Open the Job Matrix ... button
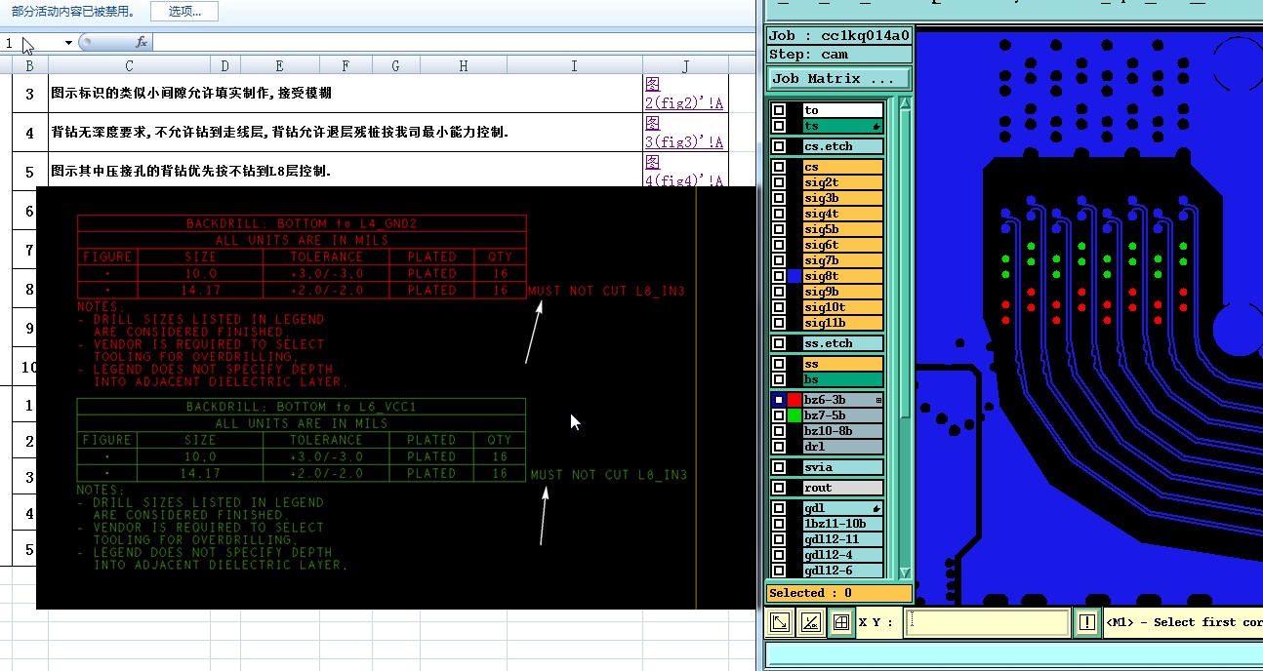The image size is (1263, 671). click(839, 79)
